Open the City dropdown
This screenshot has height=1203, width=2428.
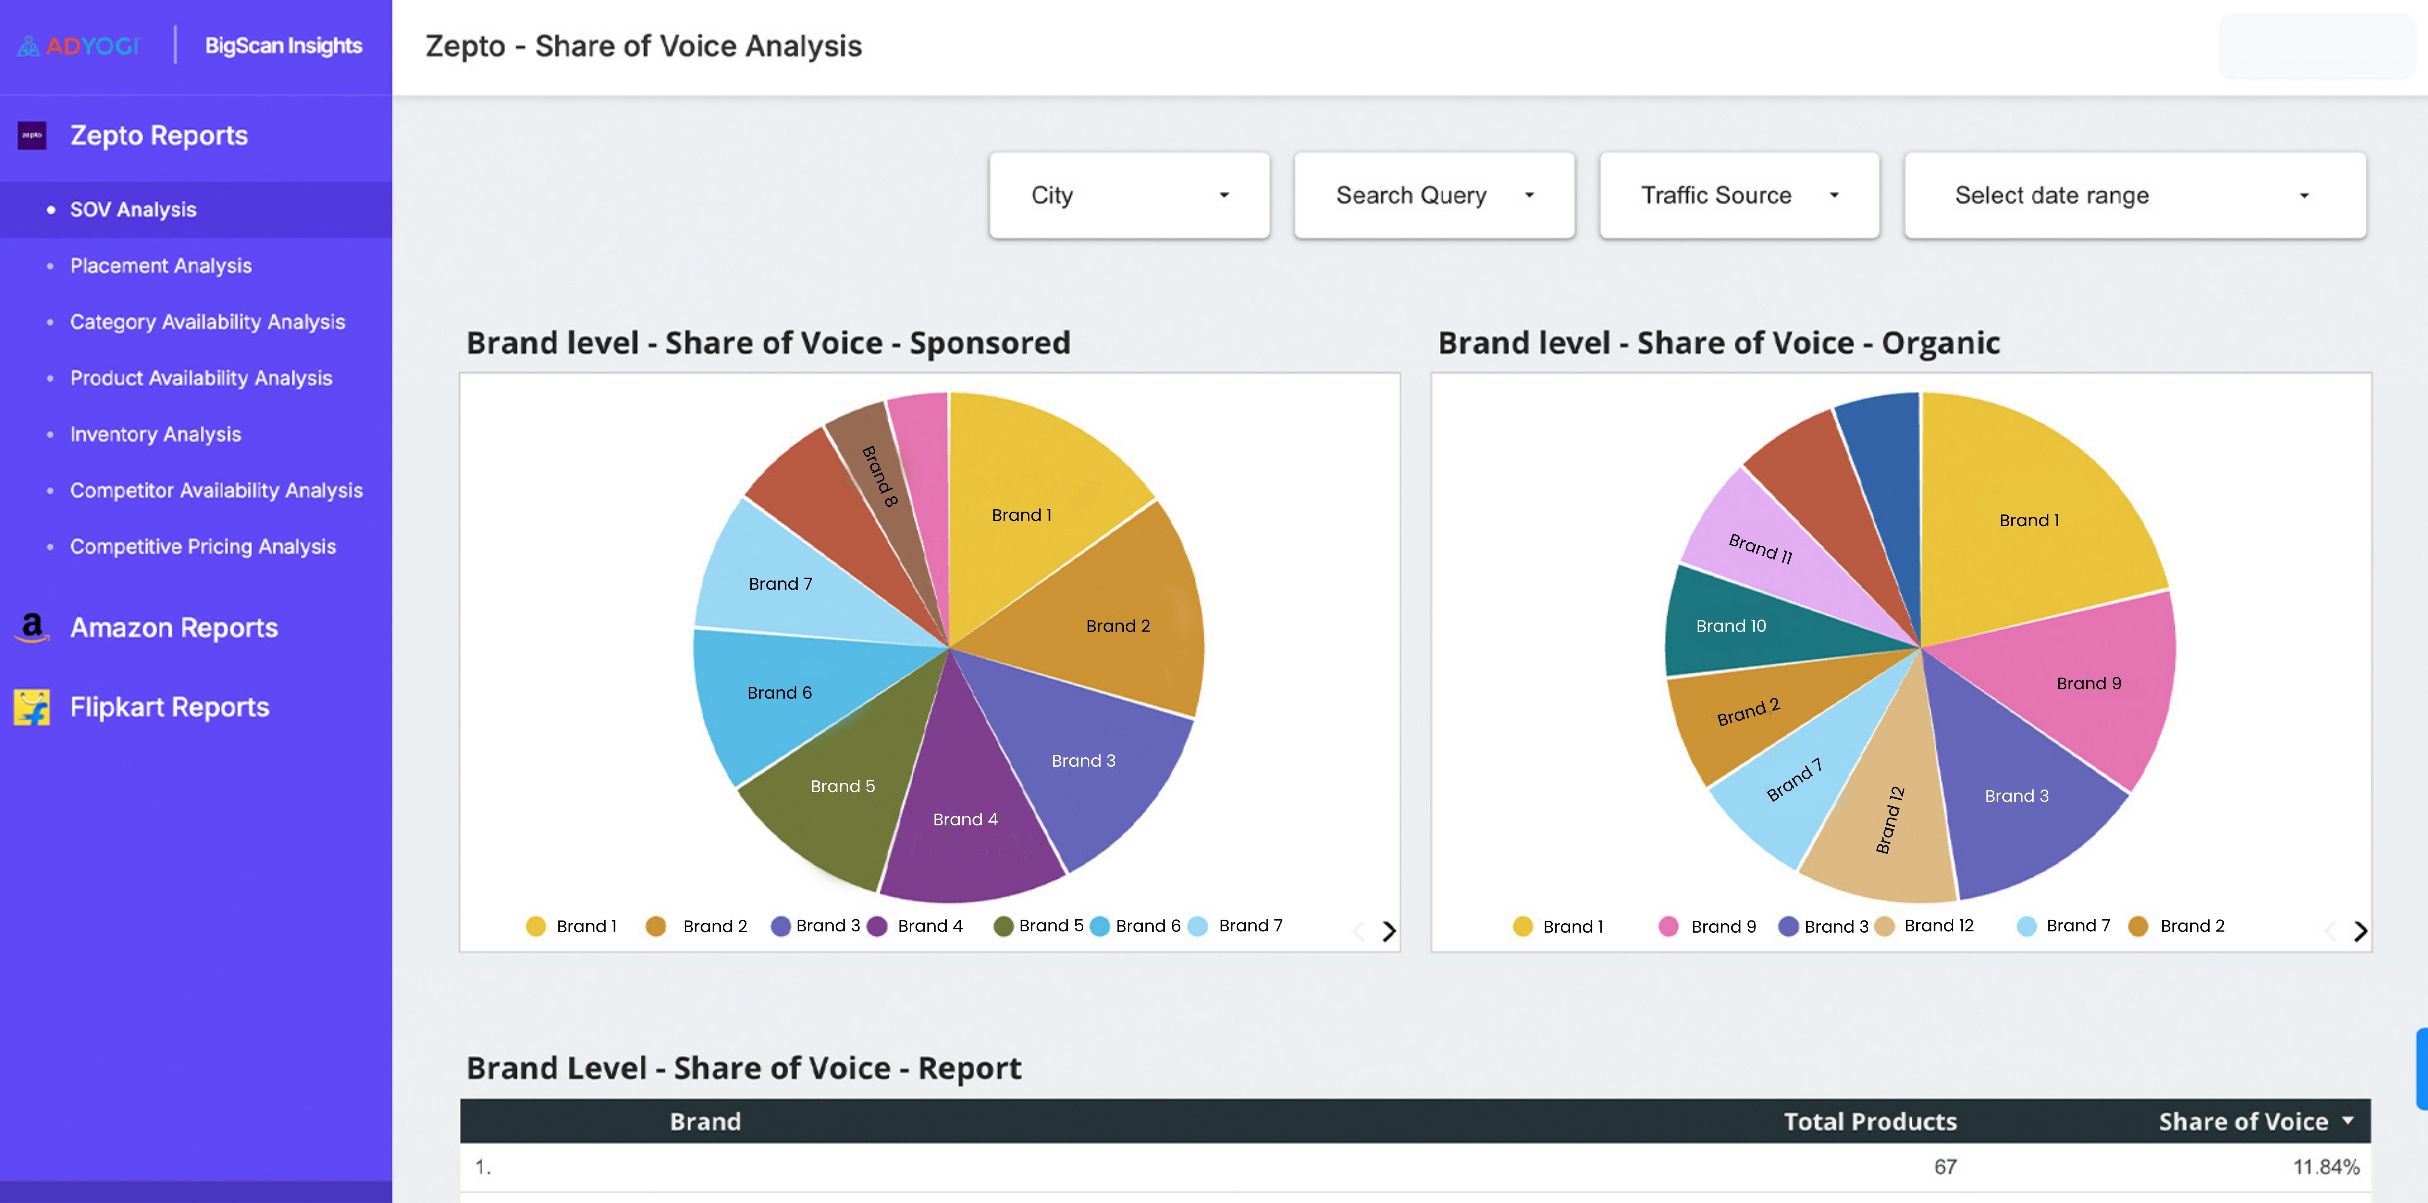coord(1129,195)
